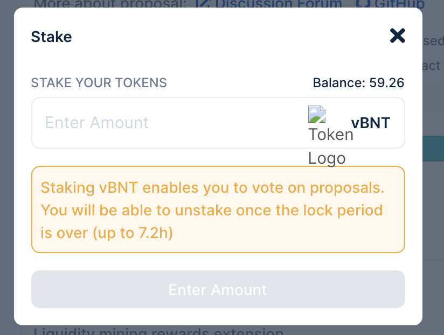Click Balance: 59.26 to use max balance
This screenshot has width=444, height=335.
(x=359, y=83)
